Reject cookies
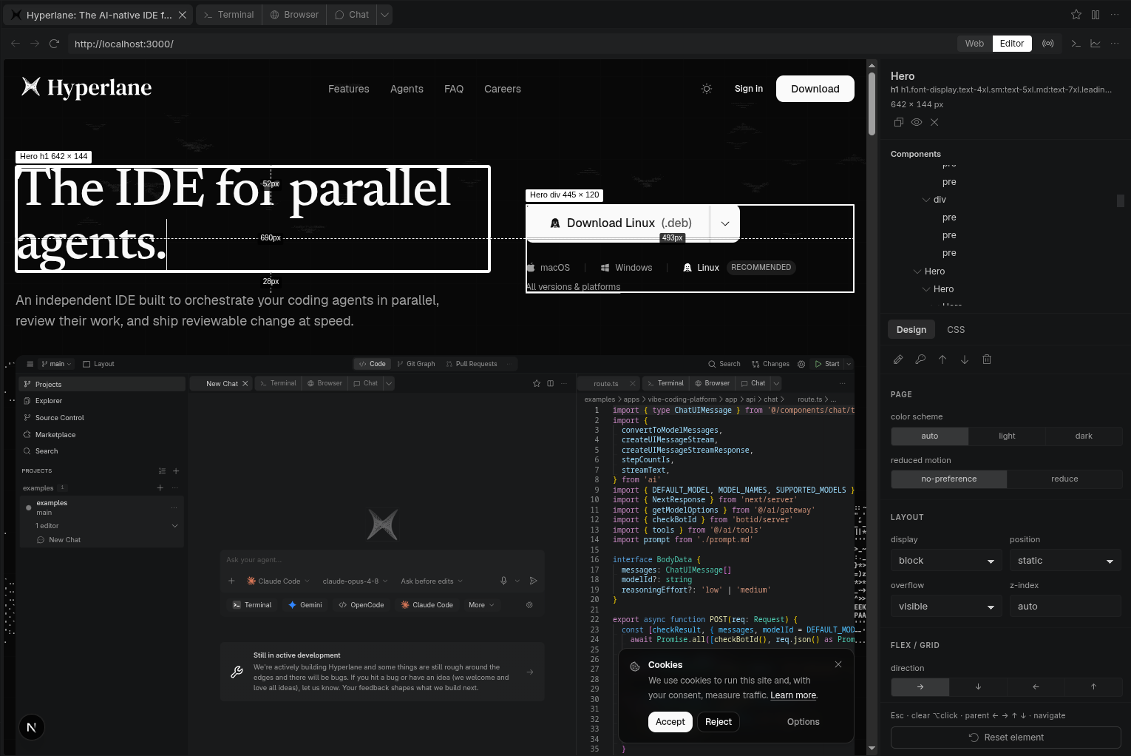 click(719, 722)
